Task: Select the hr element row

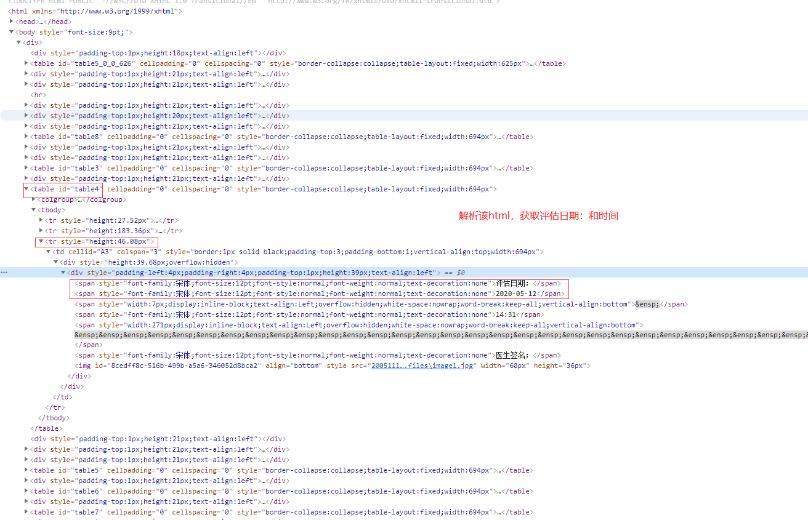Action: tap(38, 95)
